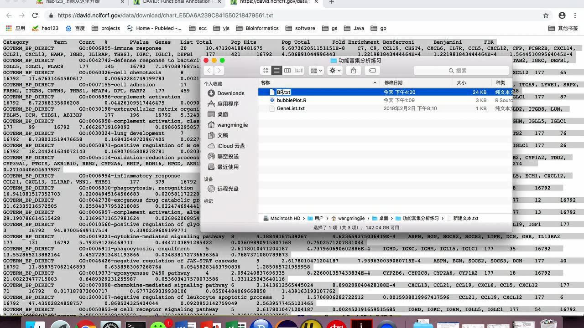
Task: Open the grouping options dropdown in Finder
Action: point(316,70)
